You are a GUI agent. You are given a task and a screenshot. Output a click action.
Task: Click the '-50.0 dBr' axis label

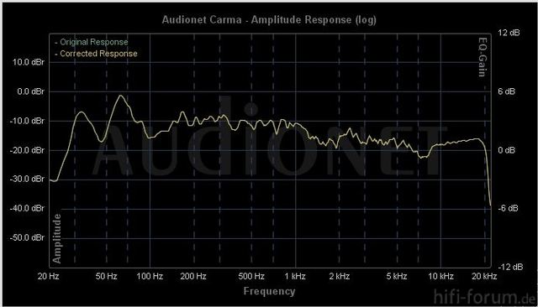27,237
